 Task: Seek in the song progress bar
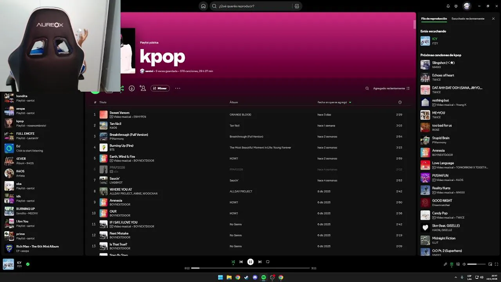[x=250, y=268]
